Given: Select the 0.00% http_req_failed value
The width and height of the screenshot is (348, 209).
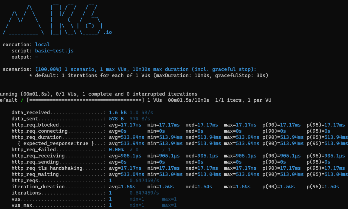Looking at the screenshot, I should pyautogui.click(x=116, y=150).
